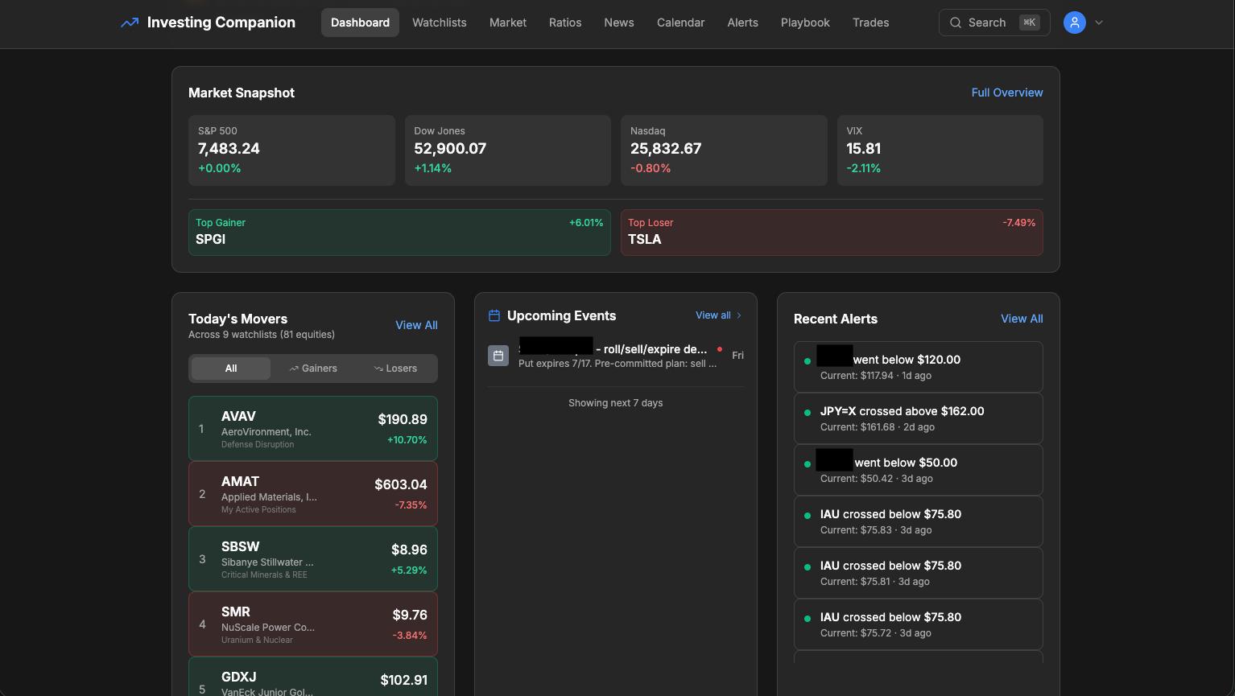
Task: Click View All in Recent Alerts
Action: 1022,319
